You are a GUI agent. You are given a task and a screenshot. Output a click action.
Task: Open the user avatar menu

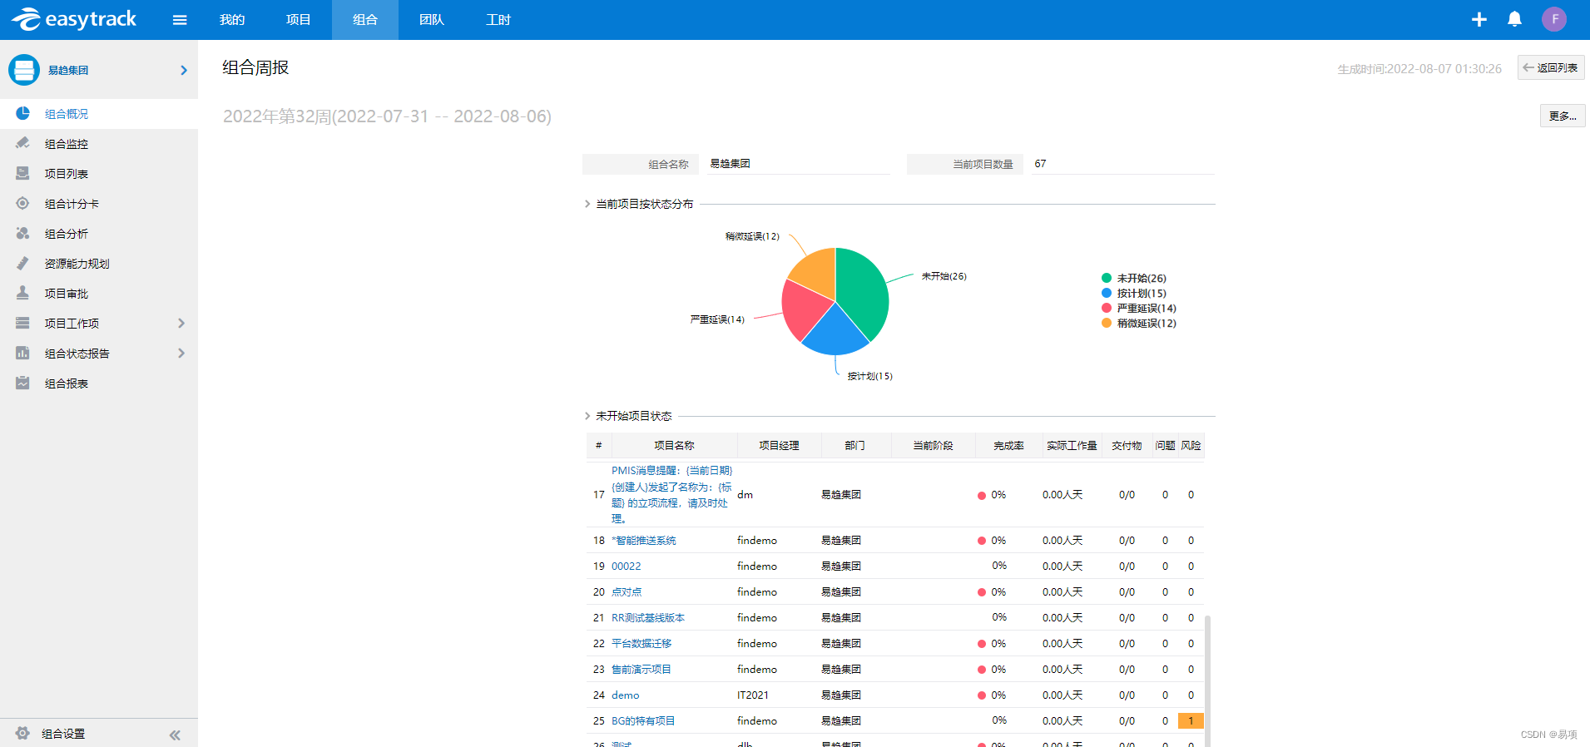(x=1553, y=19)
